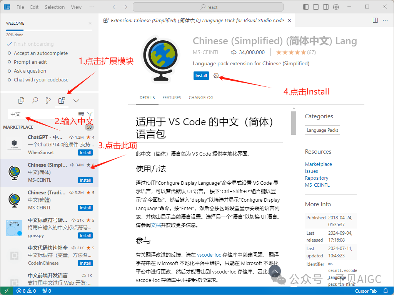Open the Extensions view icon
This screenshot has height=295, width=394.
point(62,101)
